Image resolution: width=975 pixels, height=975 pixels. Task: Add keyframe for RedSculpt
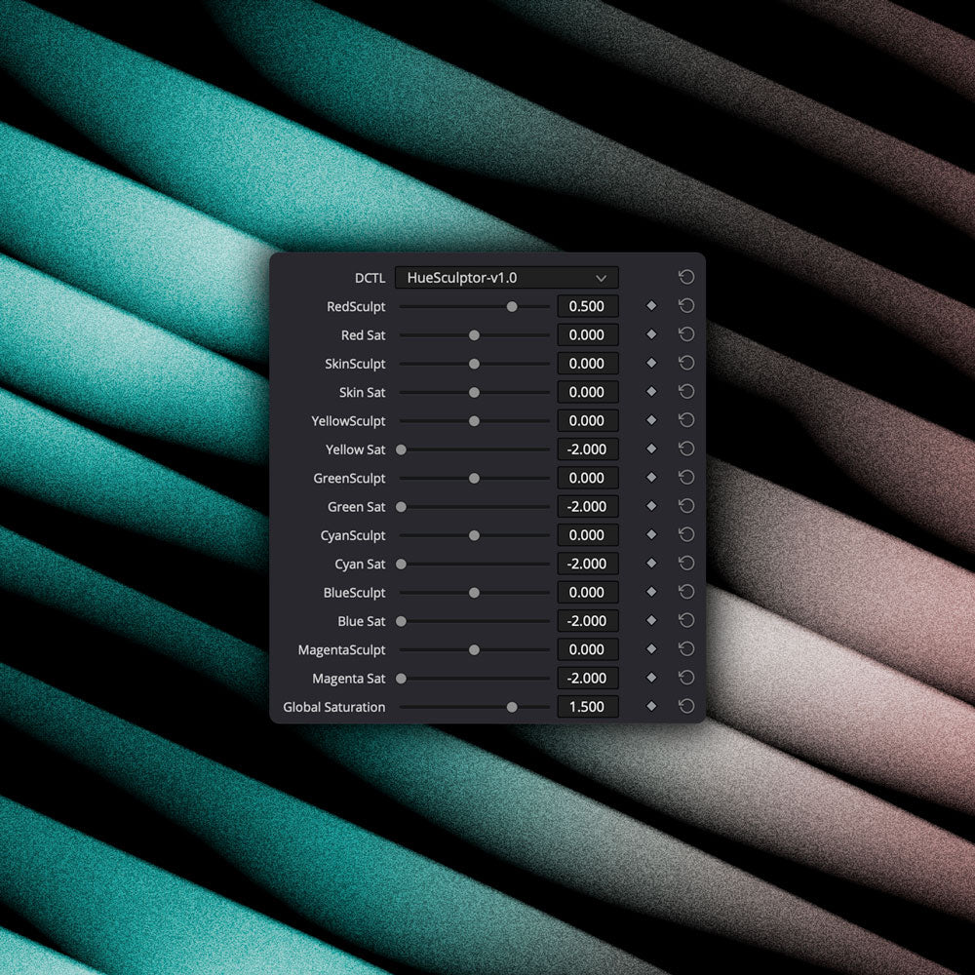tap(651, 306)
